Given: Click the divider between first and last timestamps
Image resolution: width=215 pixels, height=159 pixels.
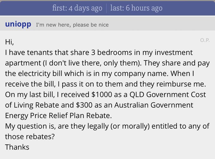Looking at the screenshot, I should tap(106, 8).
